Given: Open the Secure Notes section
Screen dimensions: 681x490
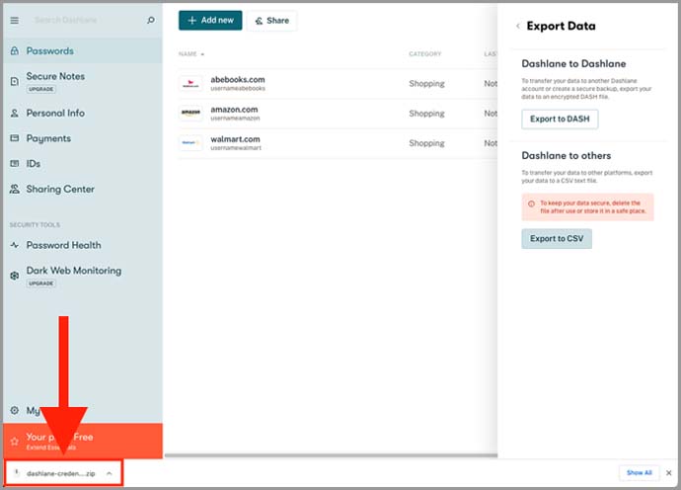Looking at the screenshot, I should click(83, 81).
